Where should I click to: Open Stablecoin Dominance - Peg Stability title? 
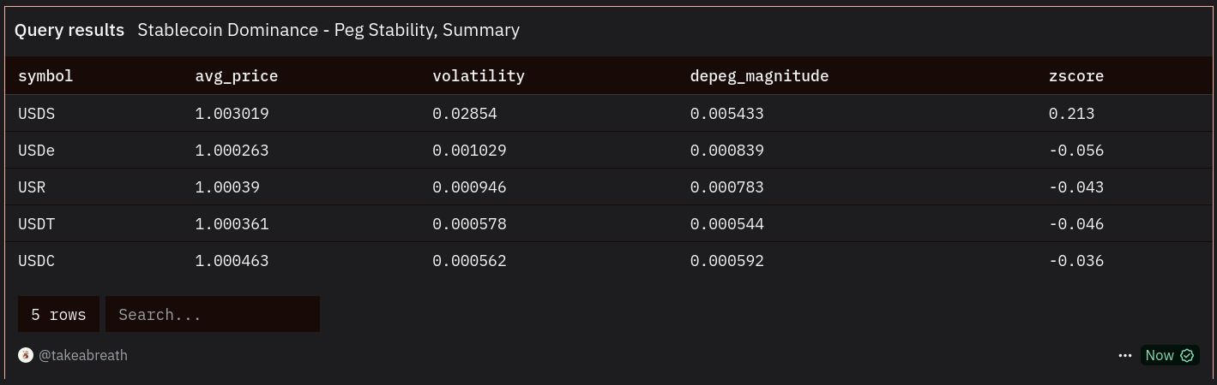[x=328, y=30]
